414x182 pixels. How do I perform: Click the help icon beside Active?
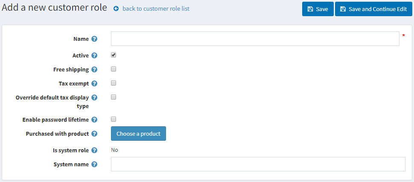click(x=94, y=55)
